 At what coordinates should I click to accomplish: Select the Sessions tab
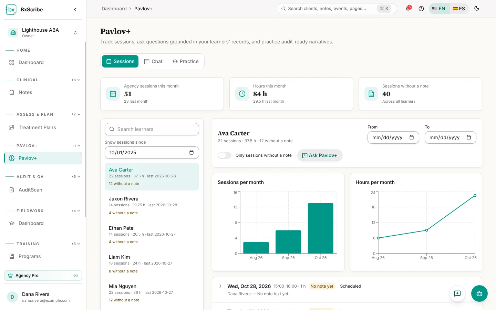pos(120,61)
